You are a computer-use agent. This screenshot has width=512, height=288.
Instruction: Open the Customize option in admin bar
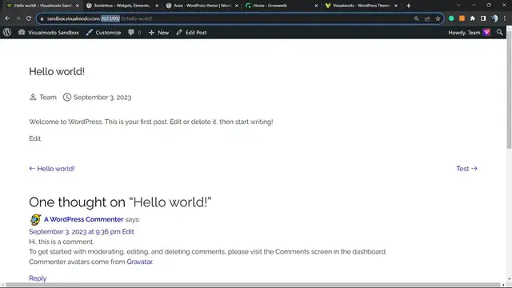103,32
